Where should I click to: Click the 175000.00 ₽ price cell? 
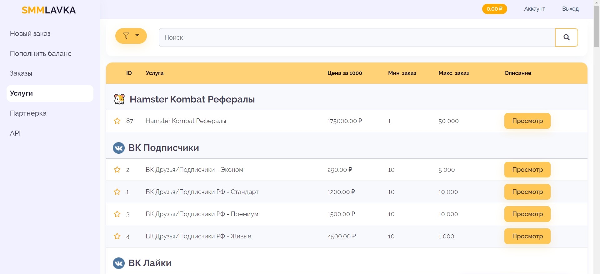[345, 121]
